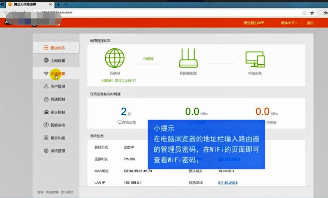Click the grid icon for 更多功能

click(x=46, y=138)
